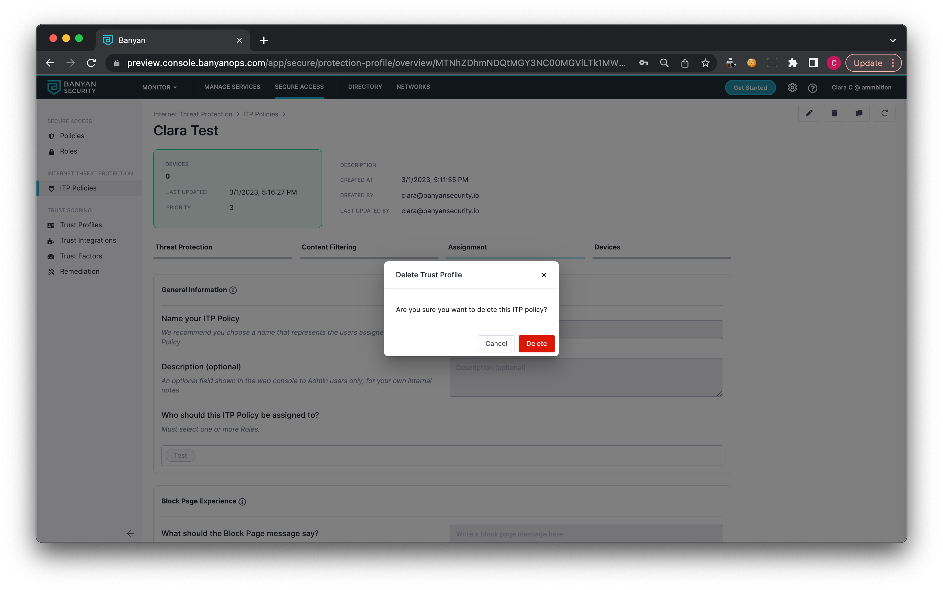Screen dimensions: 943x590
Task: Open Trust Integrations in the sidebar
Action: tap(88, 240)
